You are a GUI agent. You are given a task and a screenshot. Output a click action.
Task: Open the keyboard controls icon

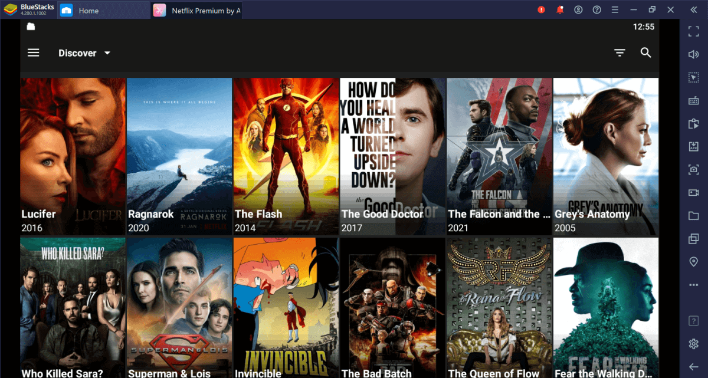click(x=694, y=100)
